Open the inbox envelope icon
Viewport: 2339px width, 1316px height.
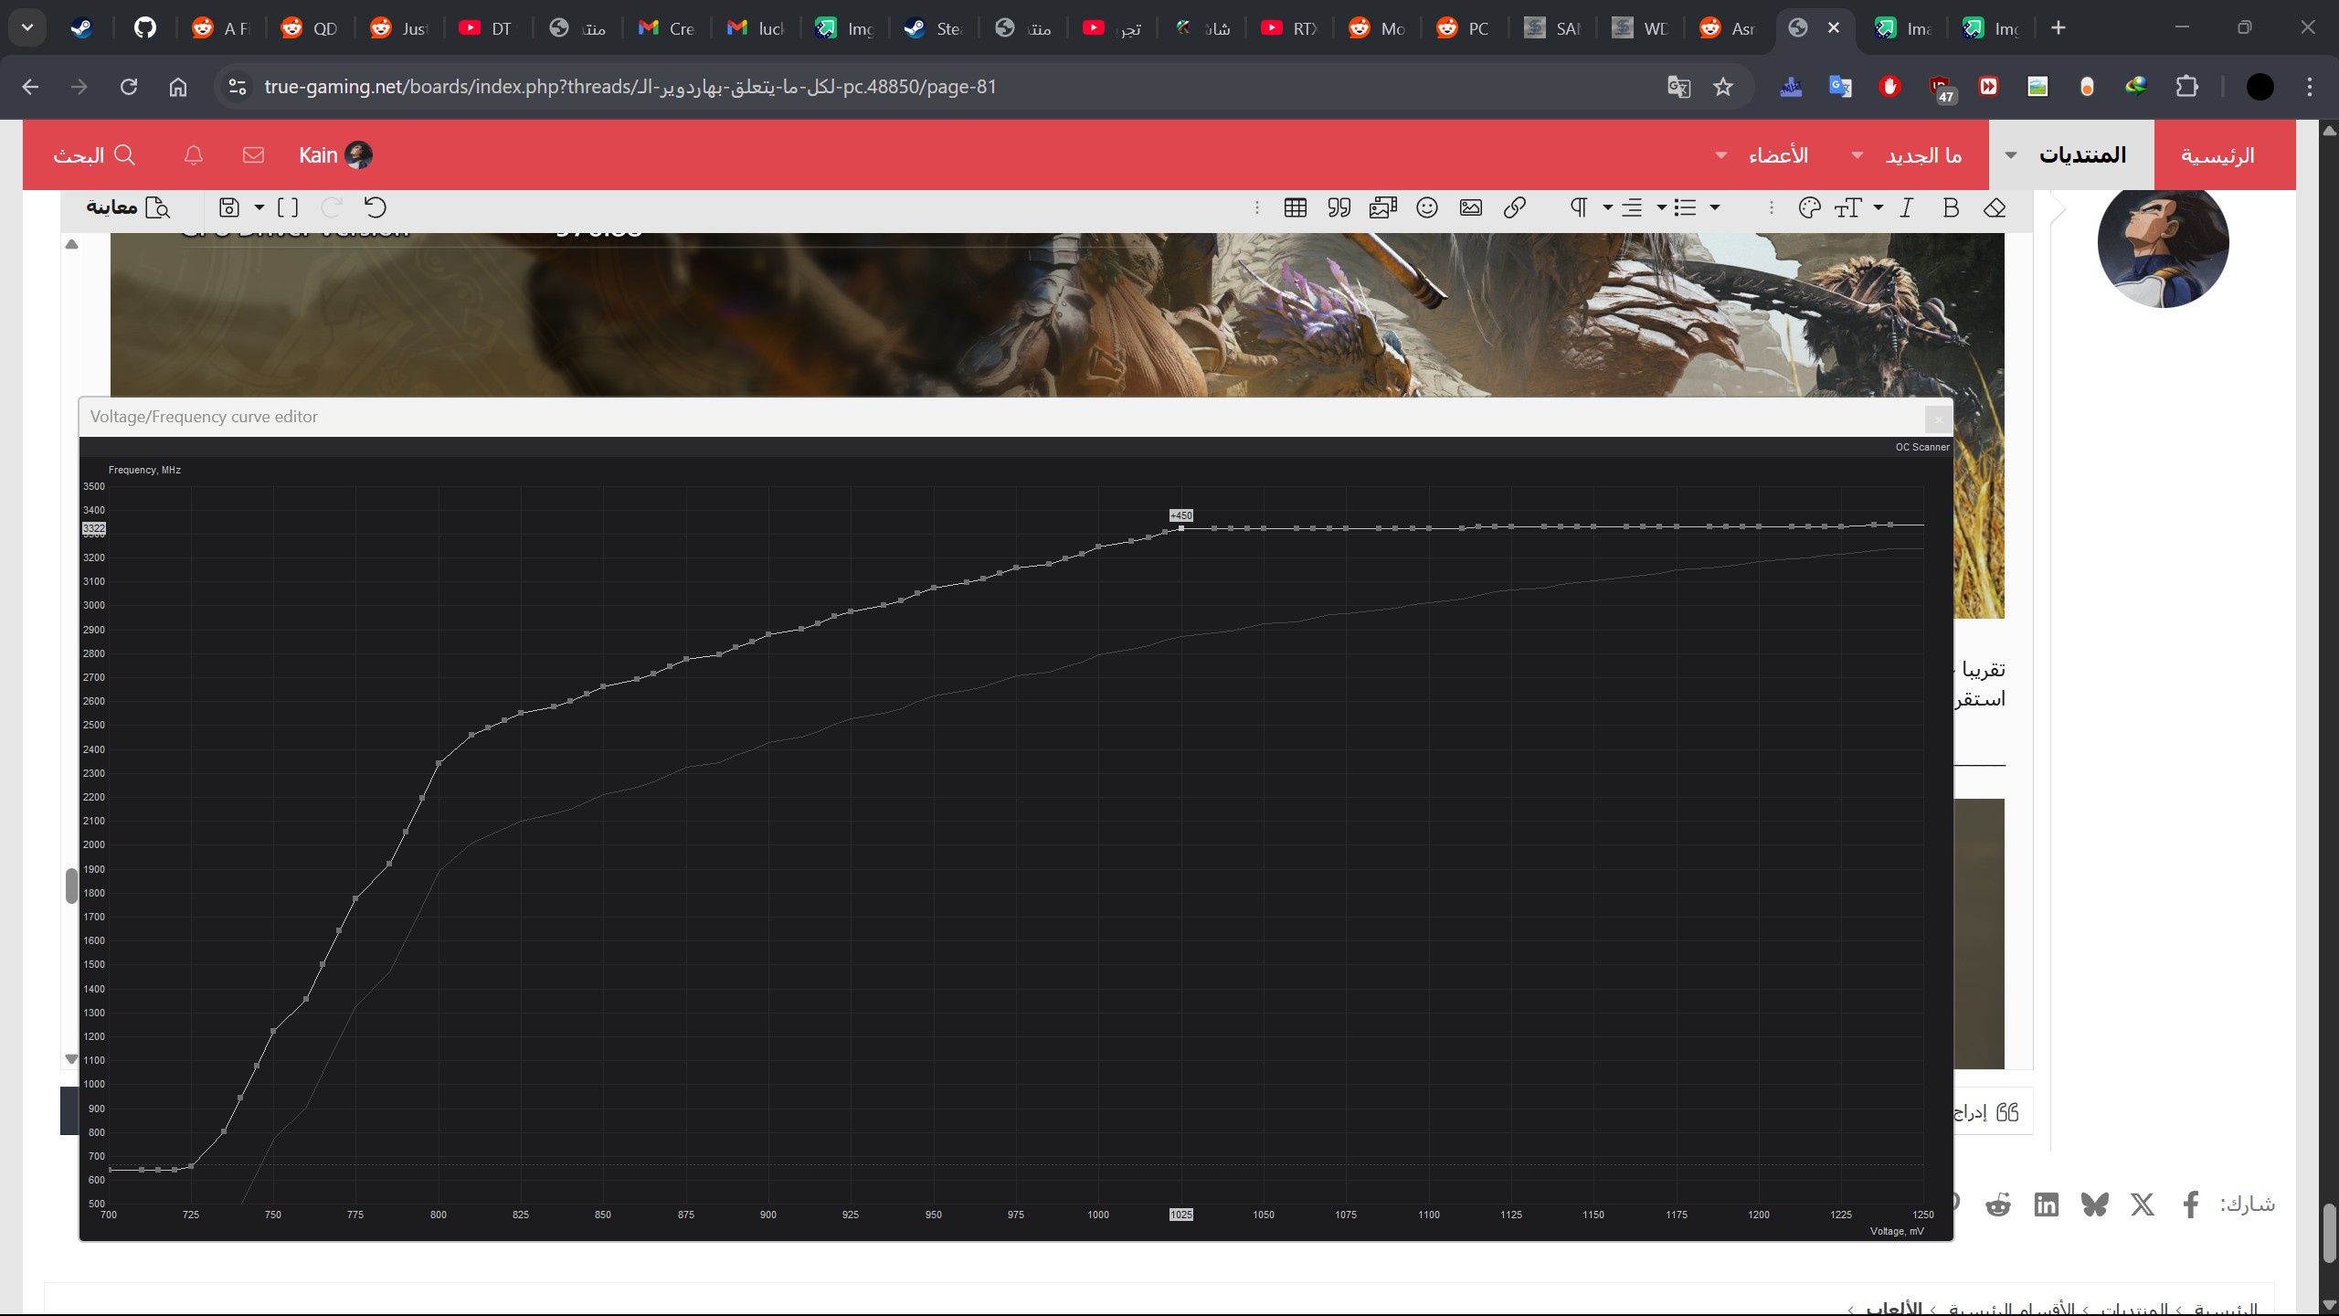tap(253, 155)
